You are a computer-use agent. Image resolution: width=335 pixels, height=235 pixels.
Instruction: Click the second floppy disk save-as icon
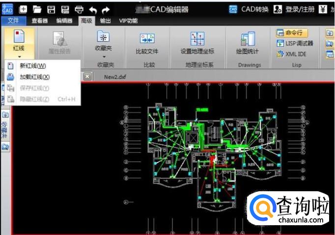pyautogui.click(x=65, y=10)
